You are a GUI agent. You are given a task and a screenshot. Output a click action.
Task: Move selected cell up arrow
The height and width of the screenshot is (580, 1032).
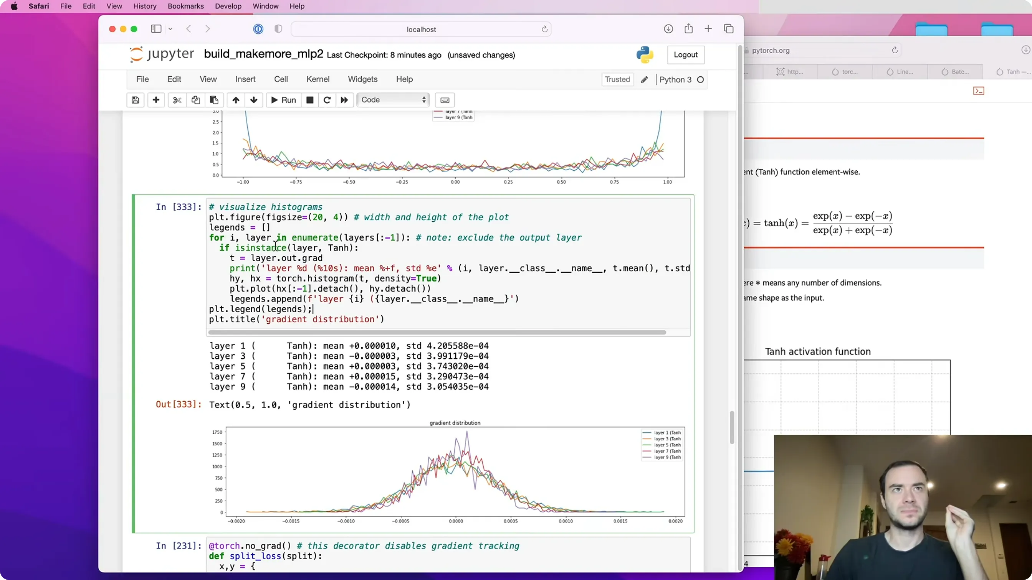point(236,100)
